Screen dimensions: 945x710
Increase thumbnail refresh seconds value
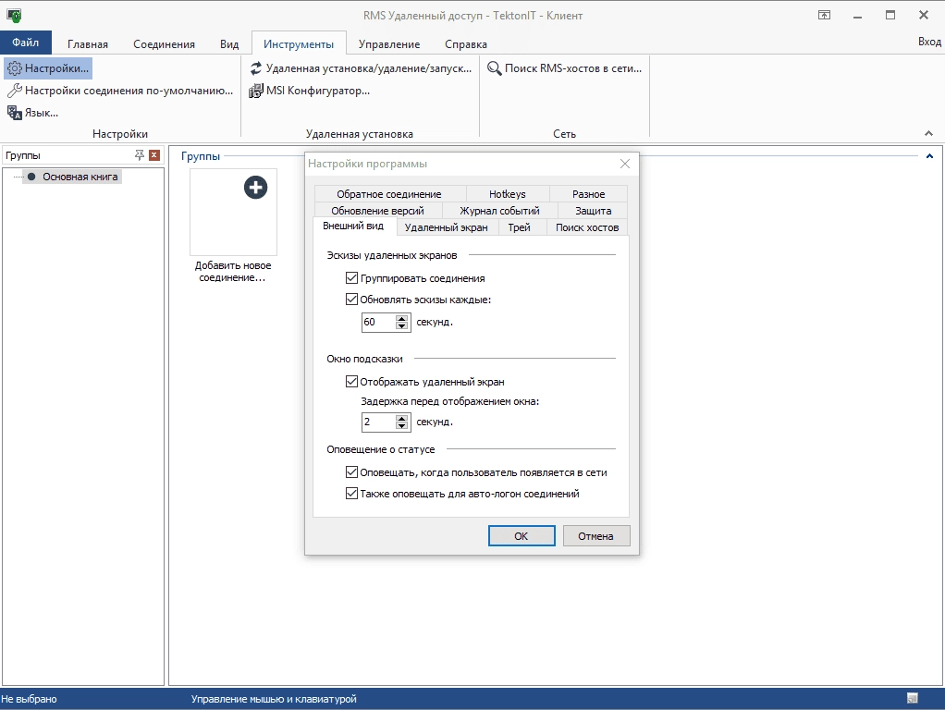tap(402, 318)
